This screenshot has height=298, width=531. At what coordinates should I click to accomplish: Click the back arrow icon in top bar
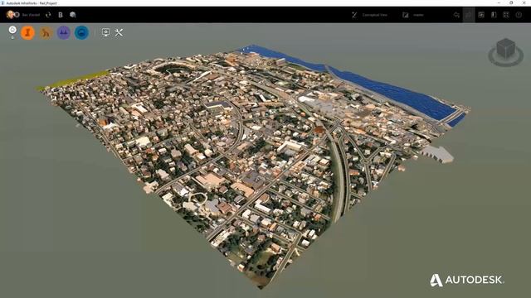[x=456, y=15]
